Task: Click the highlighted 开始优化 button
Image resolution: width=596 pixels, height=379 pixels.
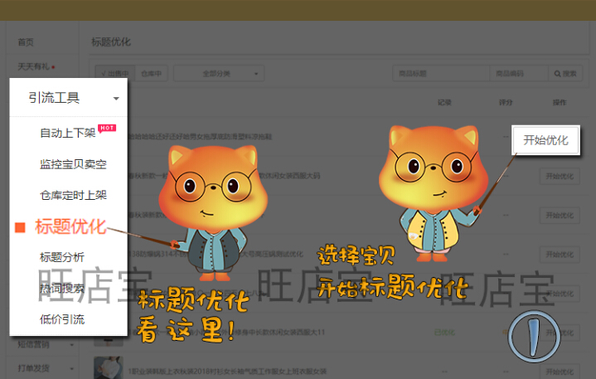Action: tap(545, 140)
